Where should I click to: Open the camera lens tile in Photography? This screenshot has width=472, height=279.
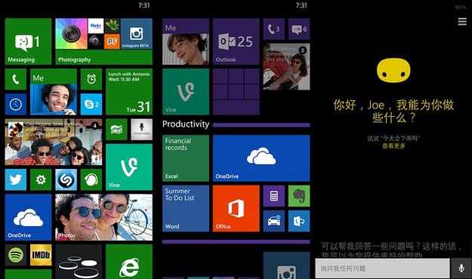point(71,34)
